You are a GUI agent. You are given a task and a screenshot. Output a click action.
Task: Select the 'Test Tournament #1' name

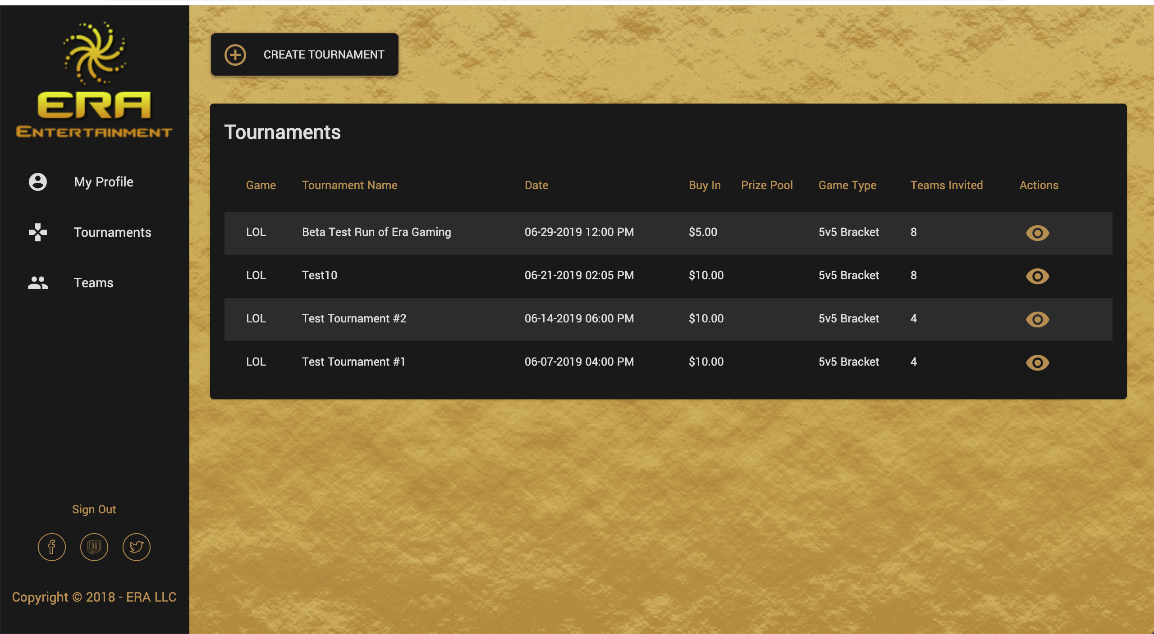coord(354,362)
